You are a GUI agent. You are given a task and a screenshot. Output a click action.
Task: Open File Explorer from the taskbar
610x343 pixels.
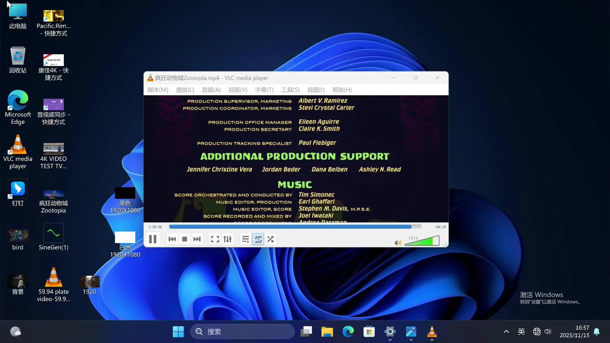coord(327,332)
